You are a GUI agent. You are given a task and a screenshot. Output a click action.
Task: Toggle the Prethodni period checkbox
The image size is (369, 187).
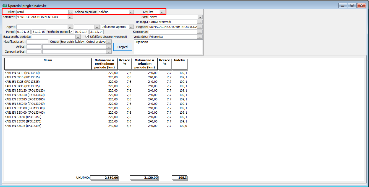[x=71, y=32]
